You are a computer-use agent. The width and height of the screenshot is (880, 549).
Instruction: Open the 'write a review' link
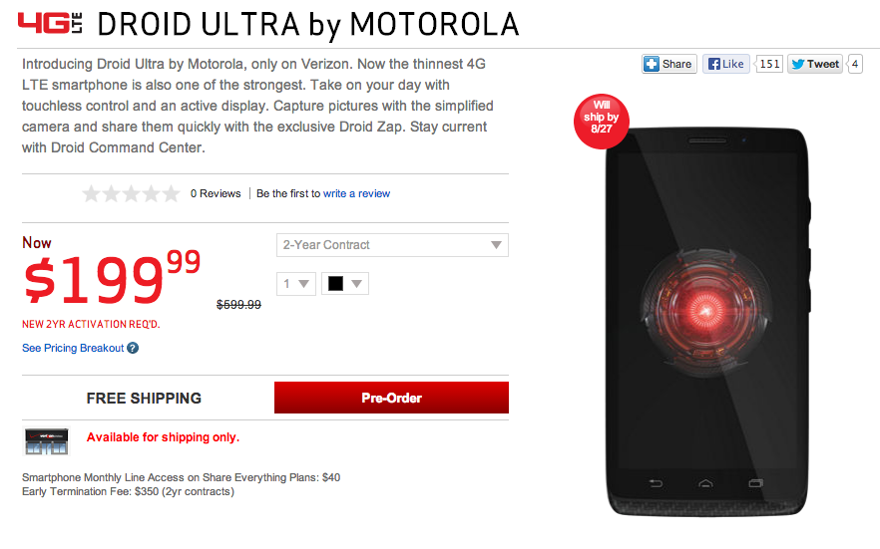356,193
